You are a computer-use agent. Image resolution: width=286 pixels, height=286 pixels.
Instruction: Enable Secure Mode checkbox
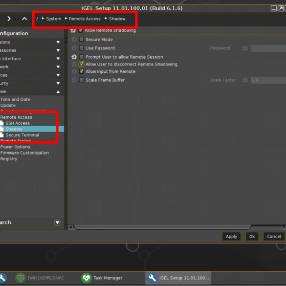click(82, 40)
